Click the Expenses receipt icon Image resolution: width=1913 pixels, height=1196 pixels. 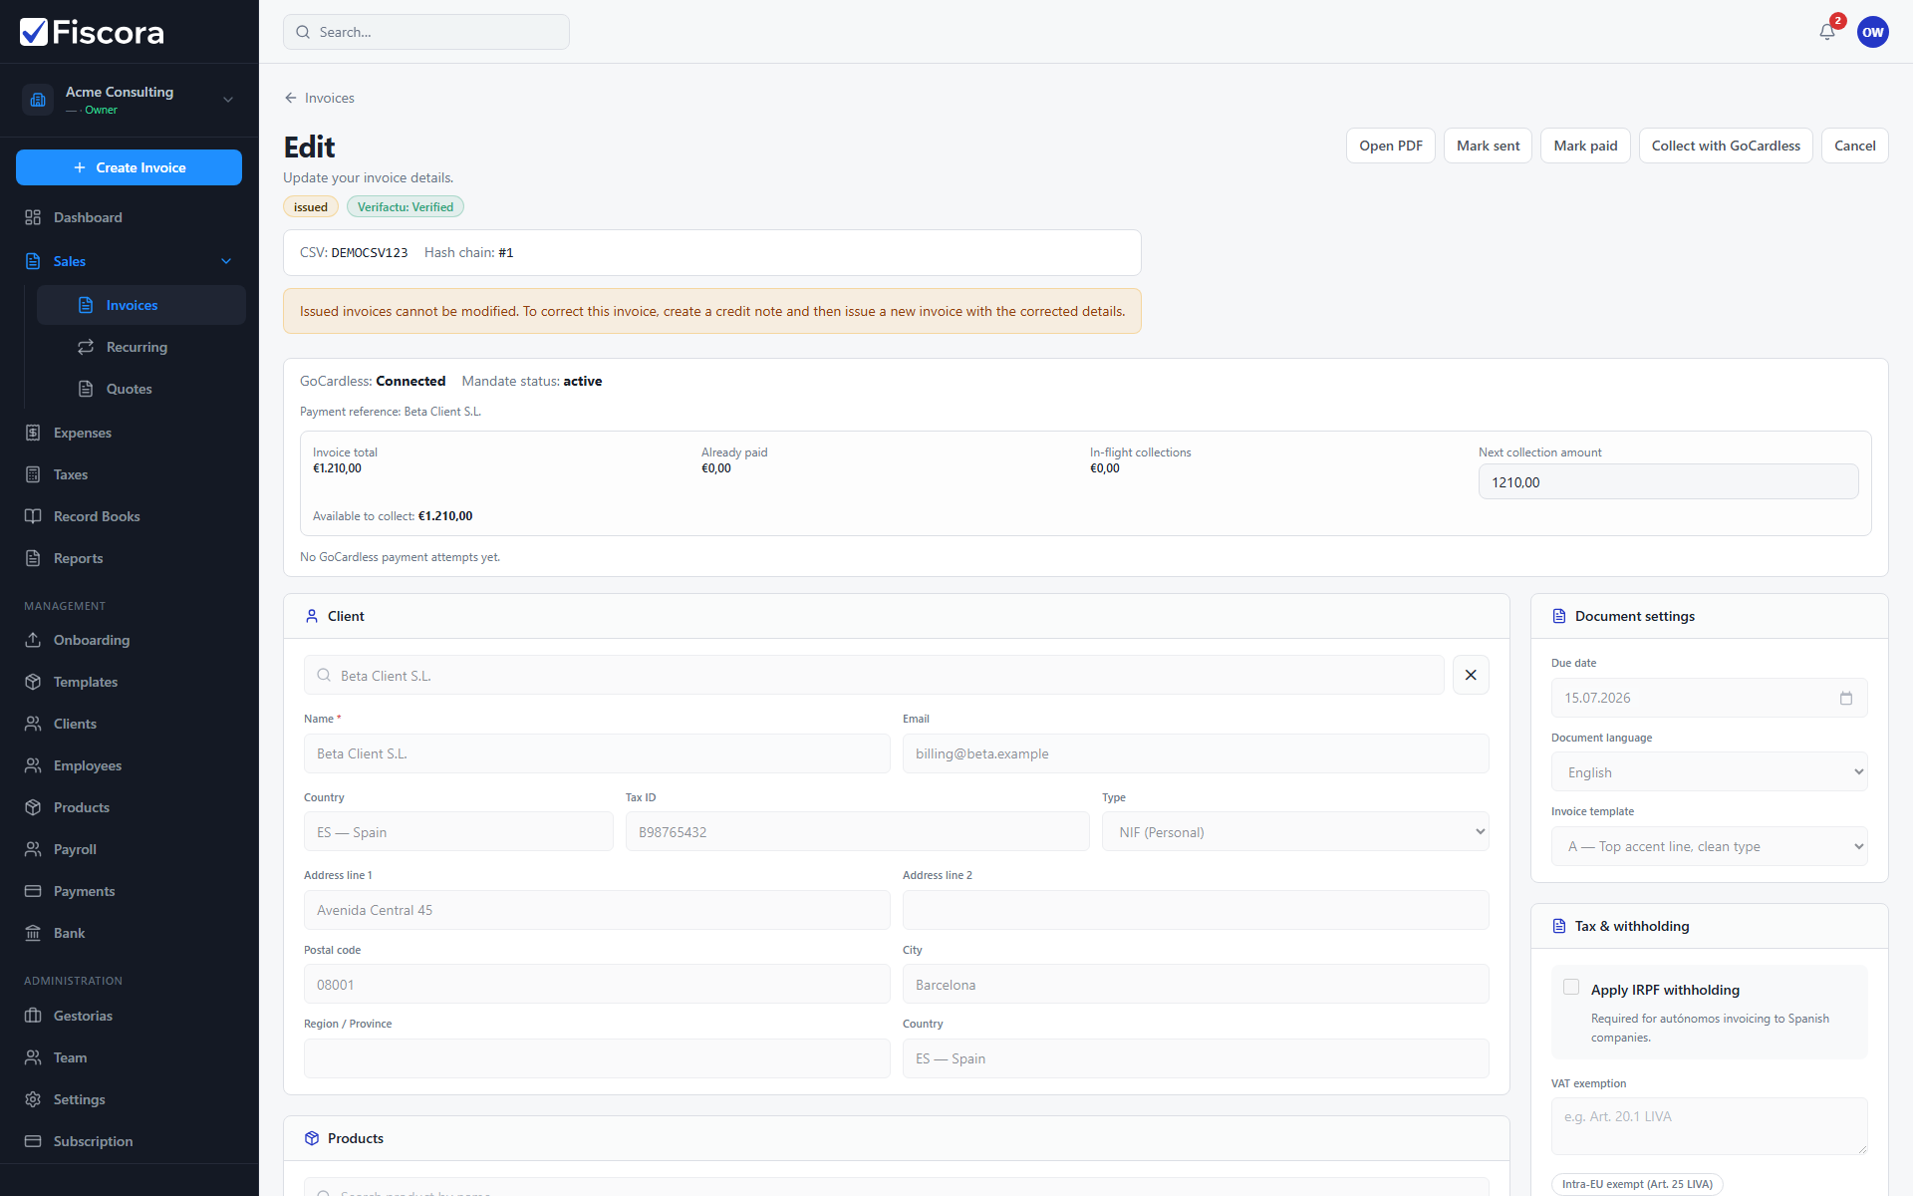click(x=33, y=433)
